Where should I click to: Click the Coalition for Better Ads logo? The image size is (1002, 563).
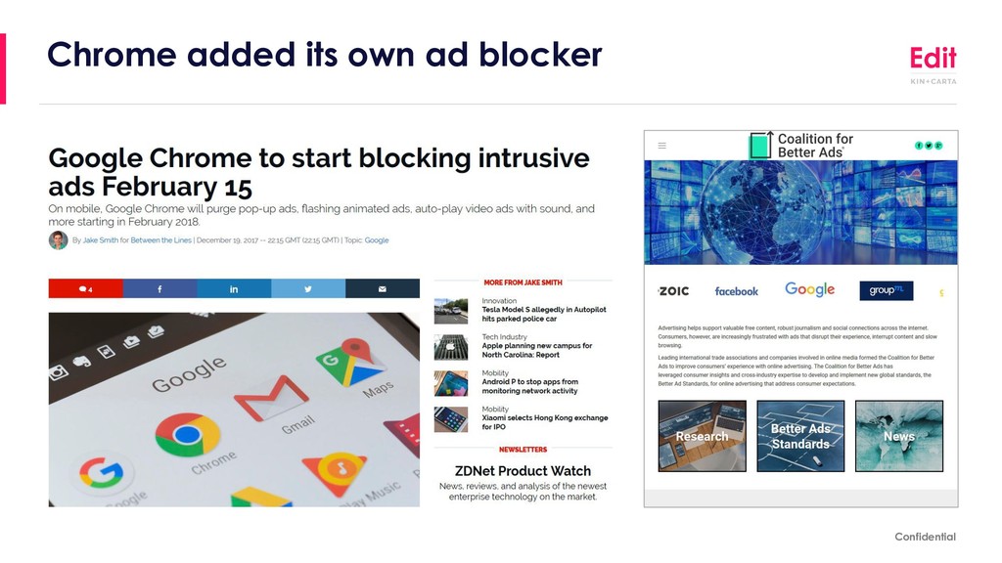(801, 146)
